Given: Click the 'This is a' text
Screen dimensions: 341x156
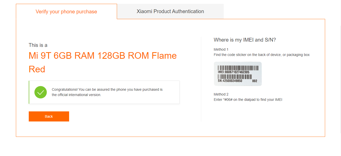Looking at the screenshot, I should point(38,45).
